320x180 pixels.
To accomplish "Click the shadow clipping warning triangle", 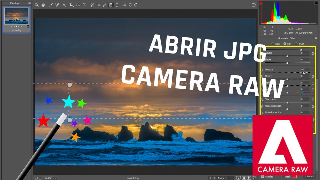I will [261, 3].
